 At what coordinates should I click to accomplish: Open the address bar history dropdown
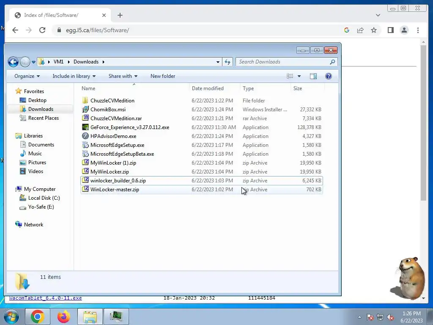(218, 62)
